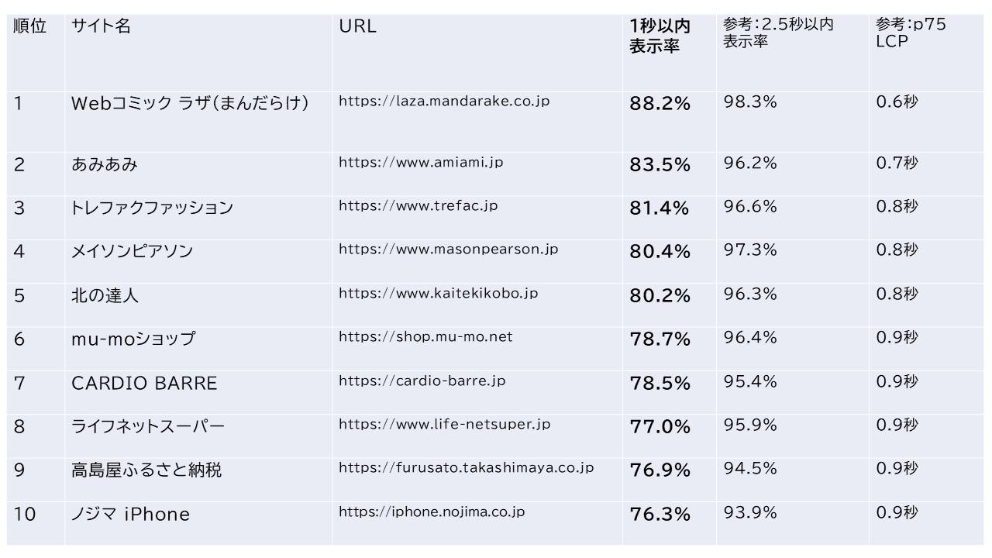This screenshot has height=558, width=992.
Task: Click the www.trefac.jp URL
Action: [418, 206]
